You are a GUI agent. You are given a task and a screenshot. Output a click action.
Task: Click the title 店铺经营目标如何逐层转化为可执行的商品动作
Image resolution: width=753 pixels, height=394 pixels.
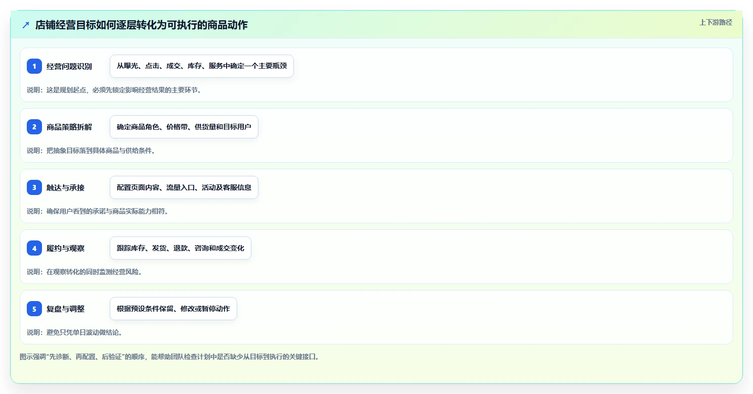coord(142,25)
